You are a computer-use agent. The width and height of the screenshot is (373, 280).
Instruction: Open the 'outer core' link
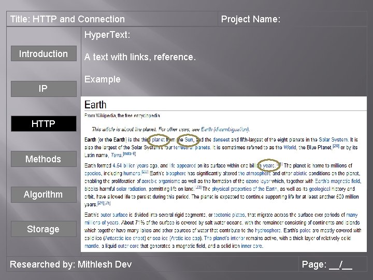128,246
